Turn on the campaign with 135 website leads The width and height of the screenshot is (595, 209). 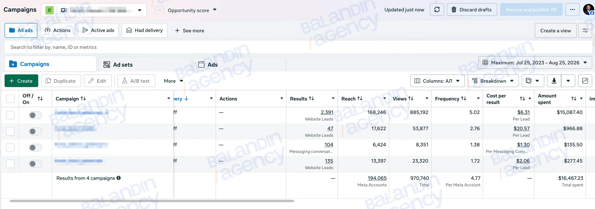35,164
